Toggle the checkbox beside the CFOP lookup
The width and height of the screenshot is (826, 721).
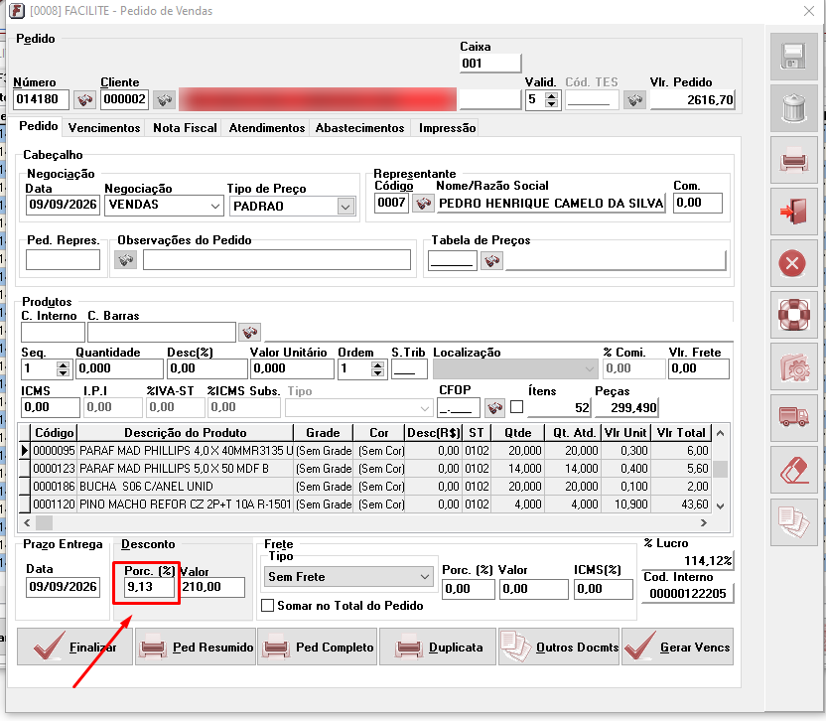517,407
